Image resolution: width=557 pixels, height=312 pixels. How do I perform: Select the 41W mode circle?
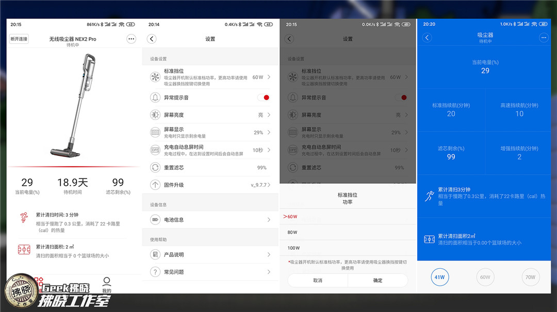click(x=440, y=278)
